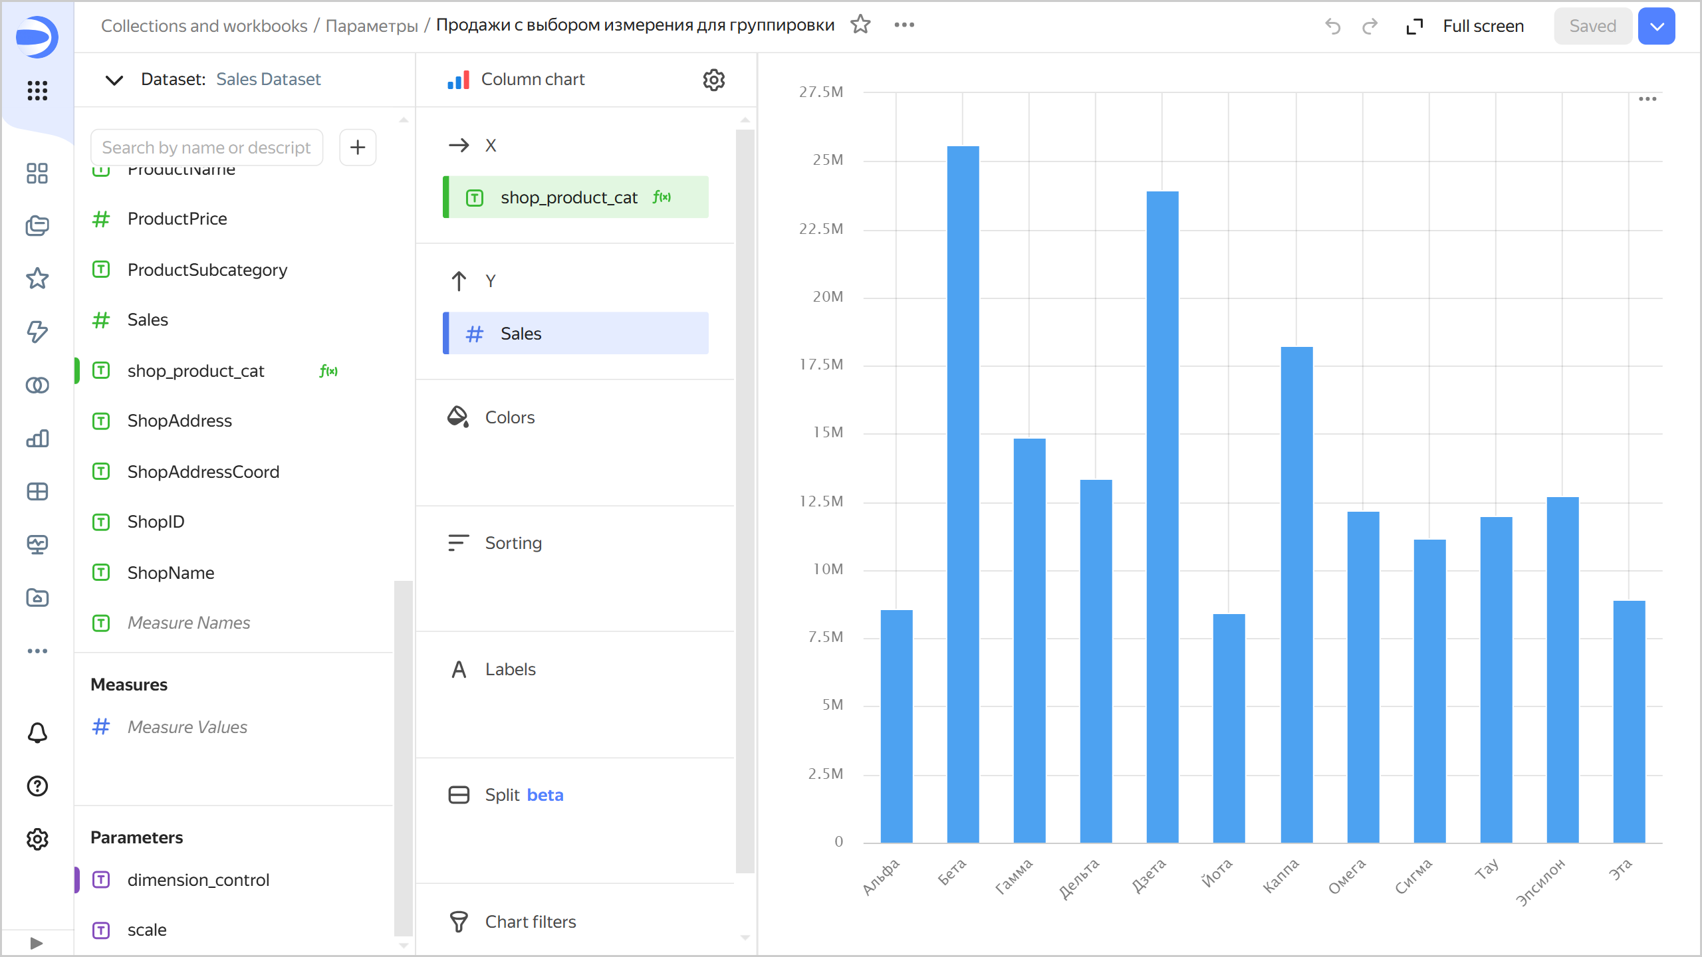The image size is (1702, 957).
Task: Collapse the Dataset panel chevron
Action: tap(114, 80)
